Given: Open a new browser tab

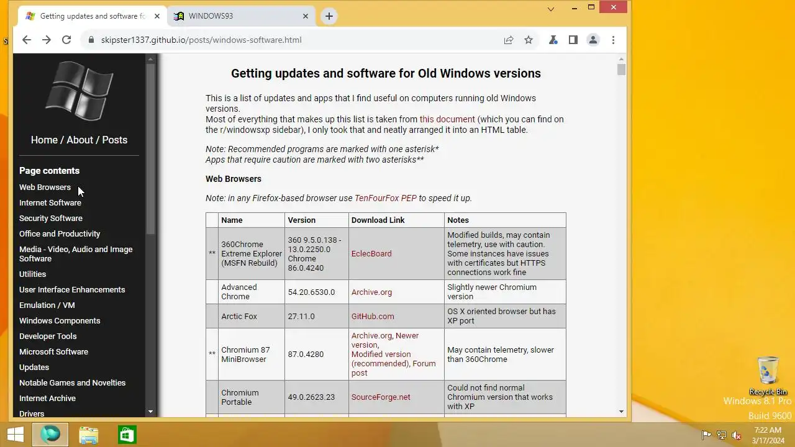Looking at the screenshot, I should coord(329,16).
